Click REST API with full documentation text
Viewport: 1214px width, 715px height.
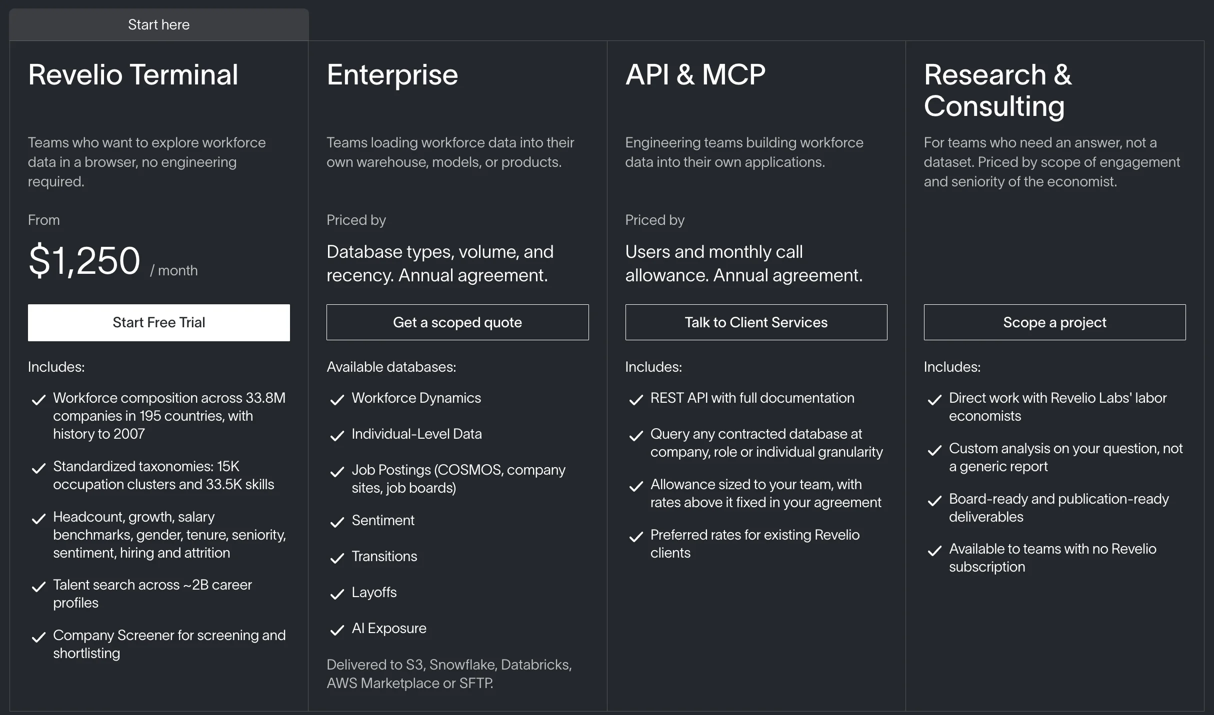(x=752, y=398)
